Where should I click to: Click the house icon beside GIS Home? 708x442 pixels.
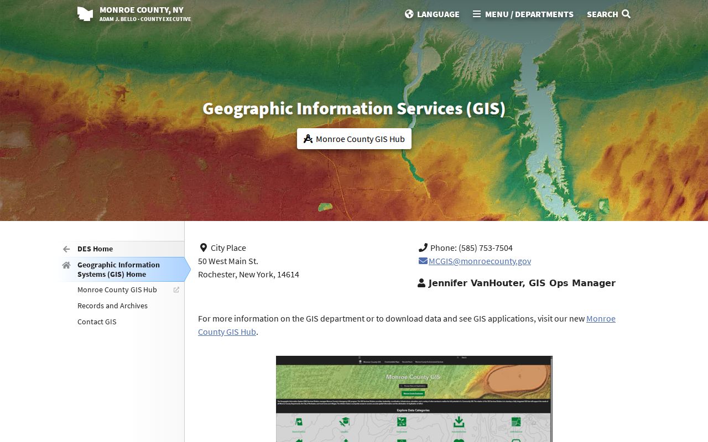(x=66, y=265)
